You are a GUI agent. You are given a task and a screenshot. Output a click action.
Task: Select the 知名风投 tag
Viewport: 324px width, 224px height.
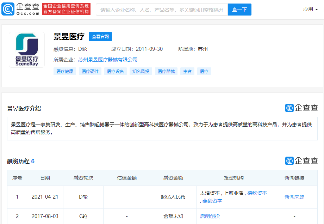coord(141,71)
